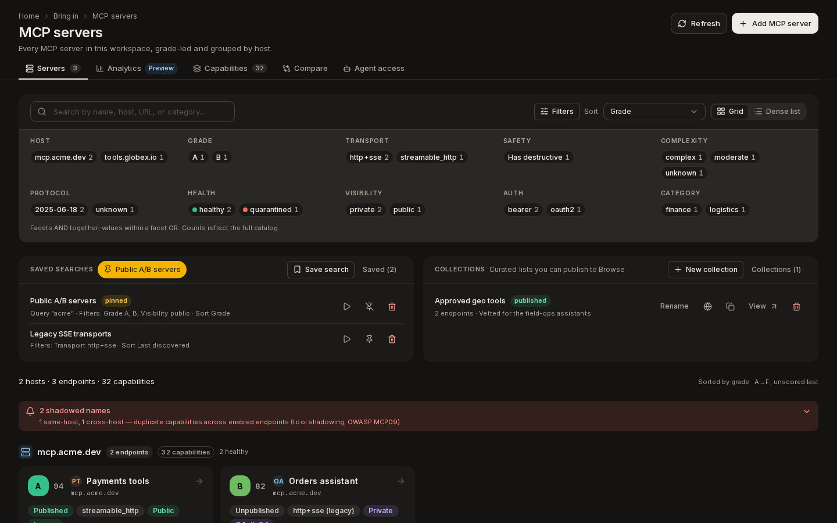
Task: Toggle the streamable_http transport facet
Action: click(x=432, y=157)
